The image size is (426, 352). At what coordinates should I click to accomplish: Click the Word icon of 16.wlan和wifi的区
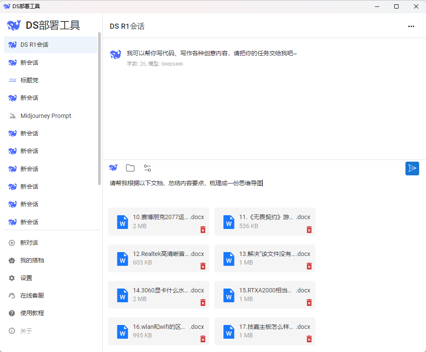123,331
